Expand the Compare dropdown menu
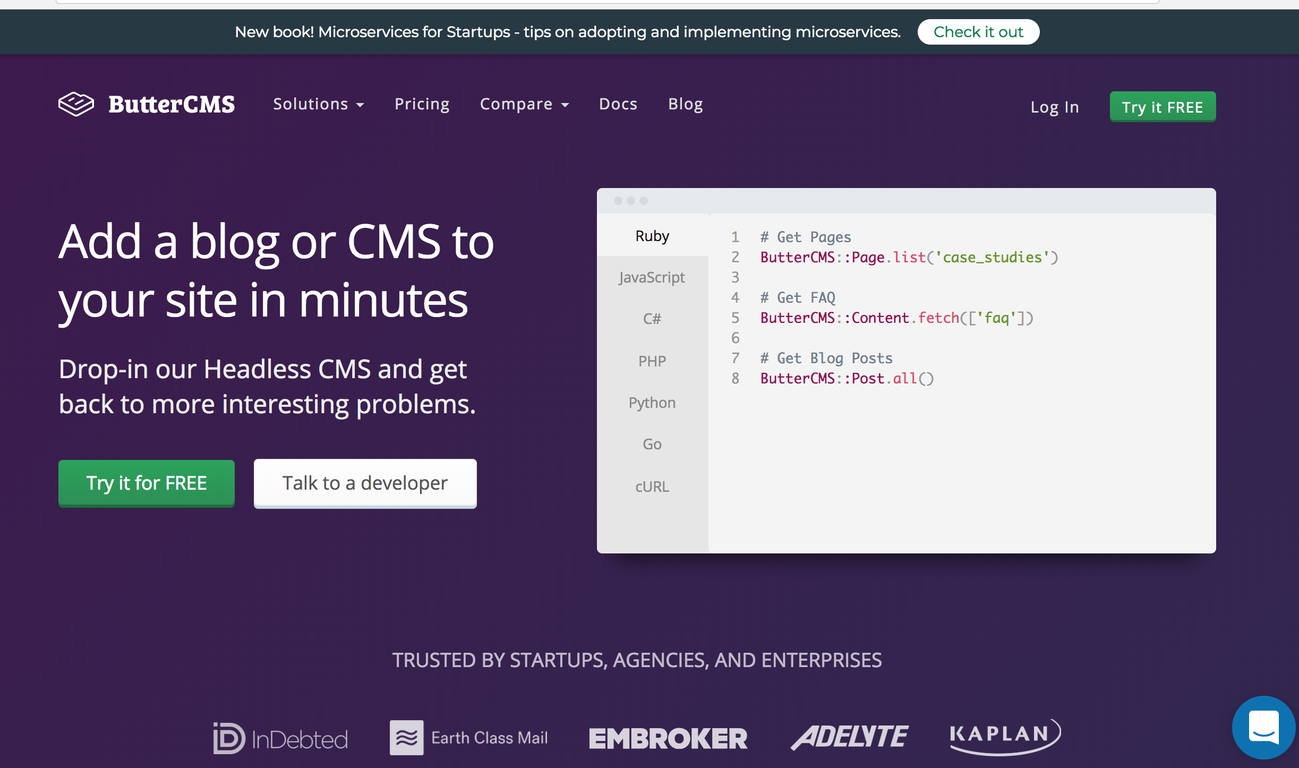The width and height of the screenshot is (1299, 768). coord(525,104)
